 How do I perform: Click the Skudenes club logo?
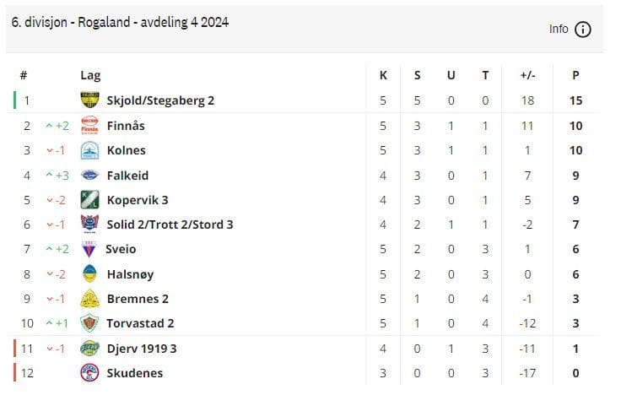(x=89, y=372)
